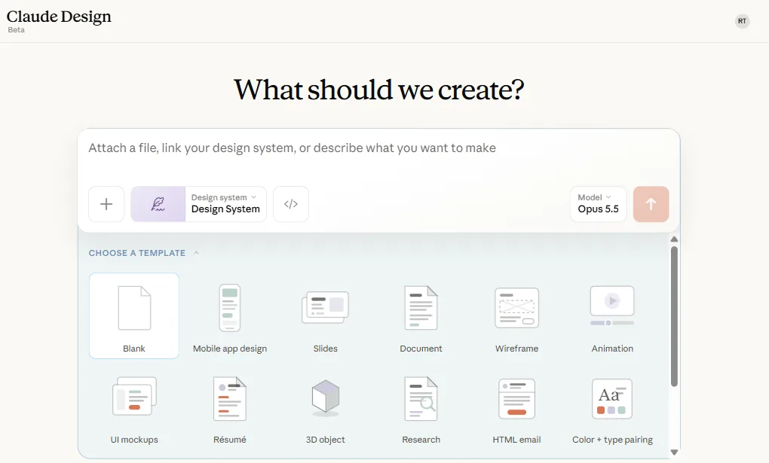Choose the Blank template
This screenshot has height=463, width=769.
tap(134, 315)
